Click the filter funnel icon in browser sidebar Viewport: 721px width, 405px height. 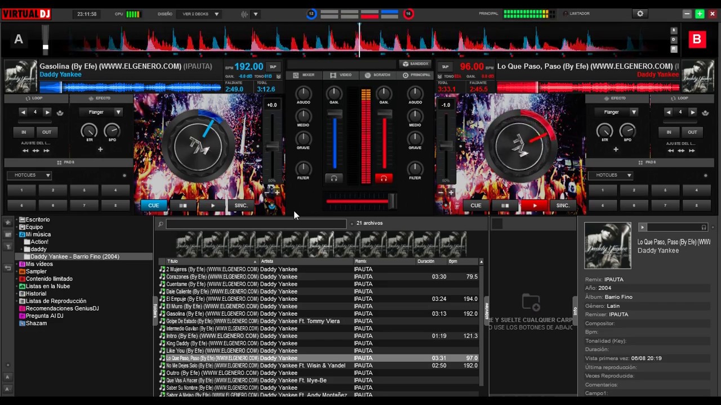tap(8, 246)
